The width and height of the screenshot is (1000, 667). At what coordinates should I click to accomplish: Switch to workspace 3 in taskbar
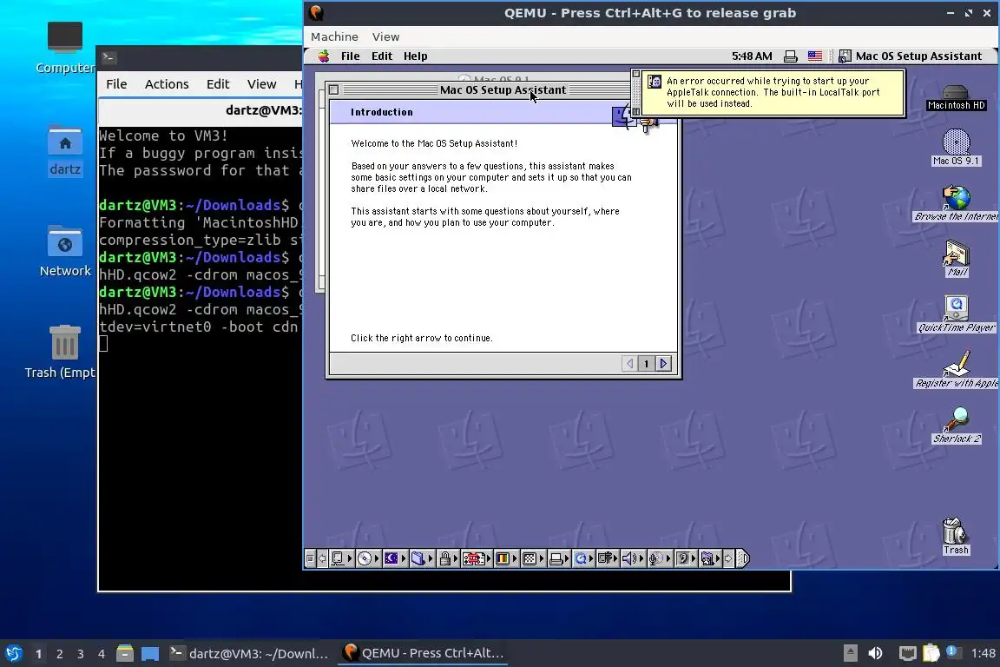pos(81,654)
